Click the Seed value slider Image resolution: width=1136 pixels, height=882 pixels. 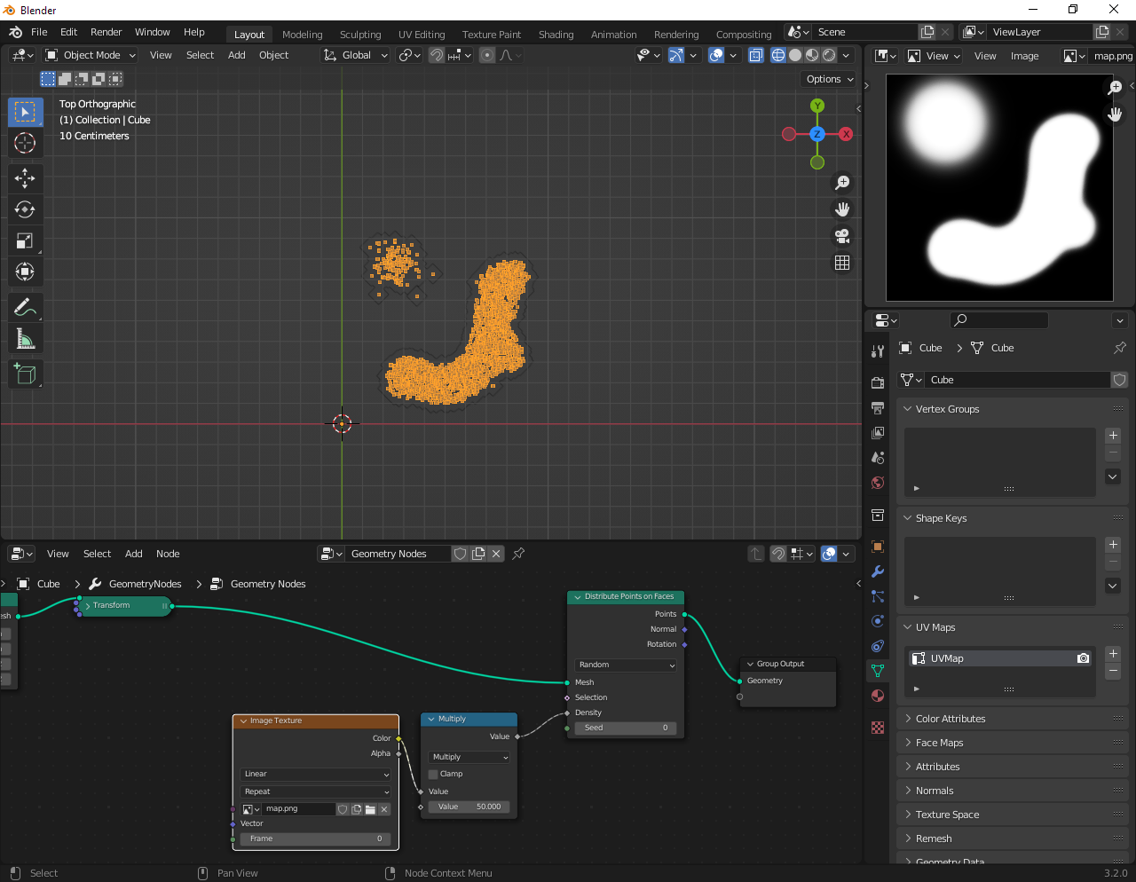click(x=626, y=728)
